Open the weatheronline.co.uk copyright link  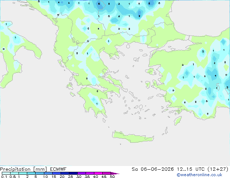199,175
